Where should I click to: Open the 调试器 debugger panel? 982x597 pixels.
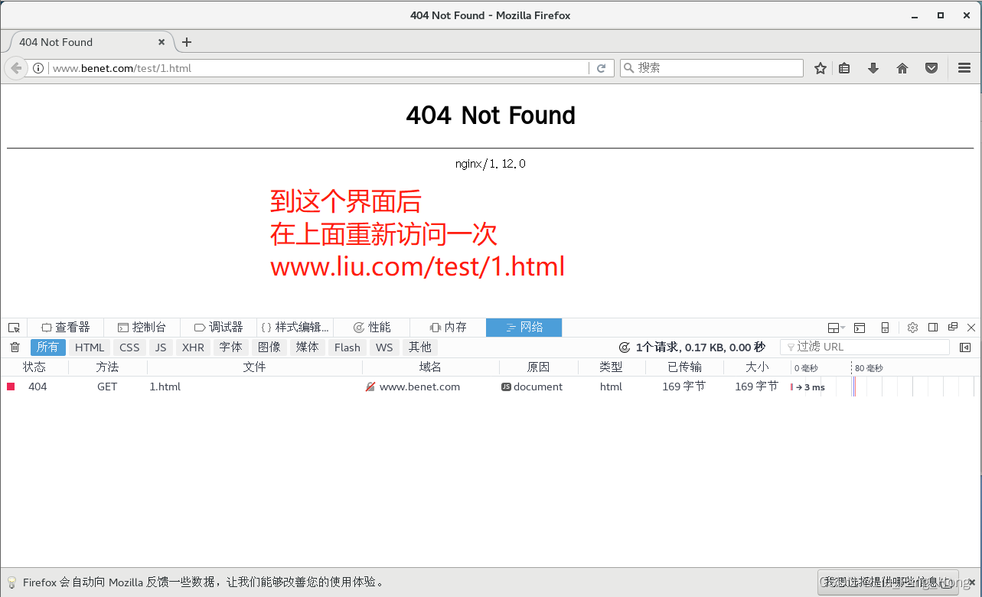[217, 327]
